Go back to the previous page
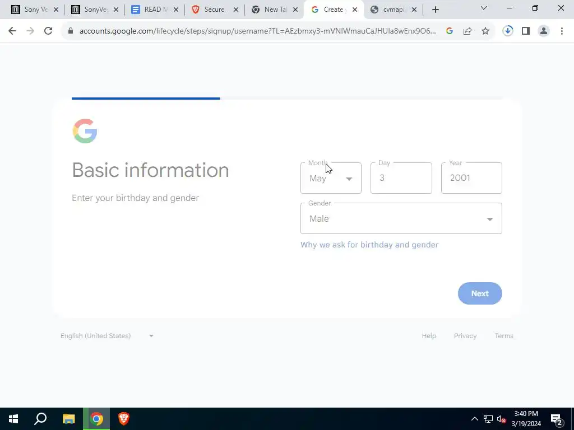The image size is (574, 430). pyautogui.click(x=12, y=31)
